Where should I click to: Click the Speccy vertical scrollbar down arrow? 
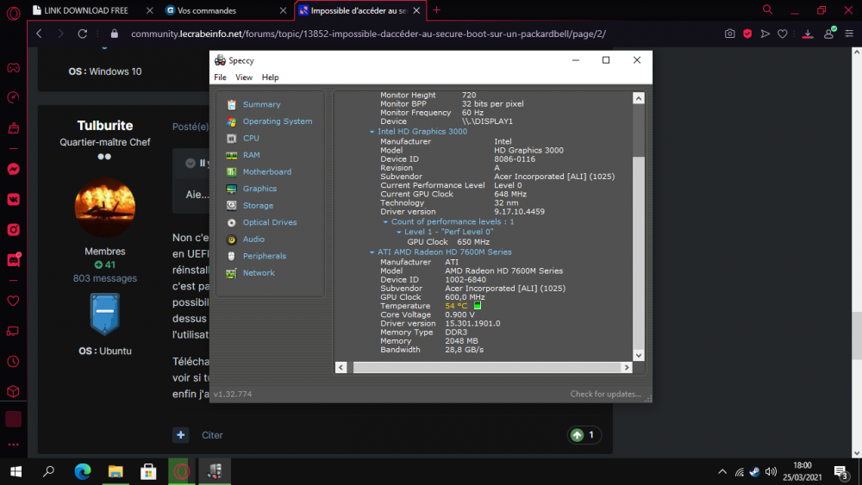click(638, 356)
